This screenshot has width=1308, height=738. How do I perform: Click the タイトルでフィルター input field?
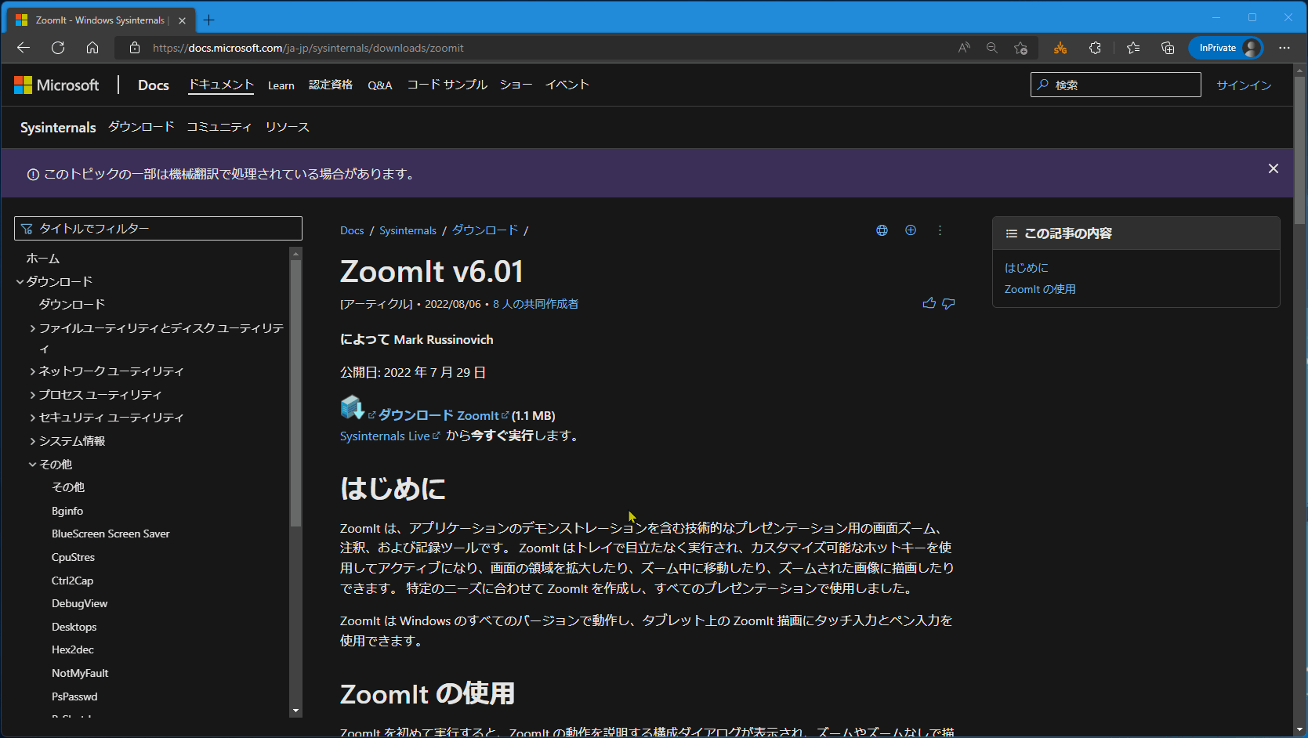tap(157, 228)
